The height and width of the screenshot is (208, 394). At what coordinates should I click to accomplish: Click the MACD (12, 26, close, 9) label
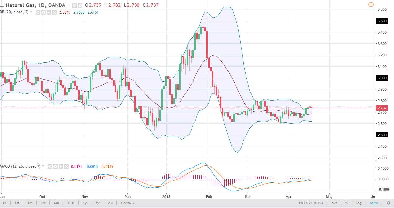[x=20, y=166]
